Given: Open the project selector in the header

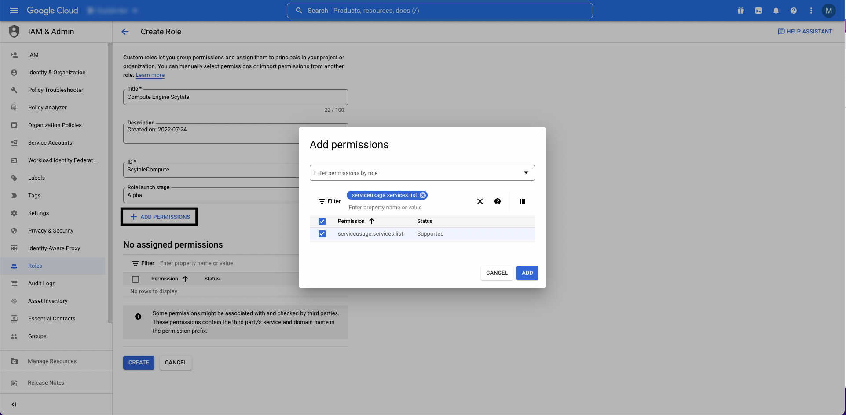Looking at the screenshot, I should (113, 11).
